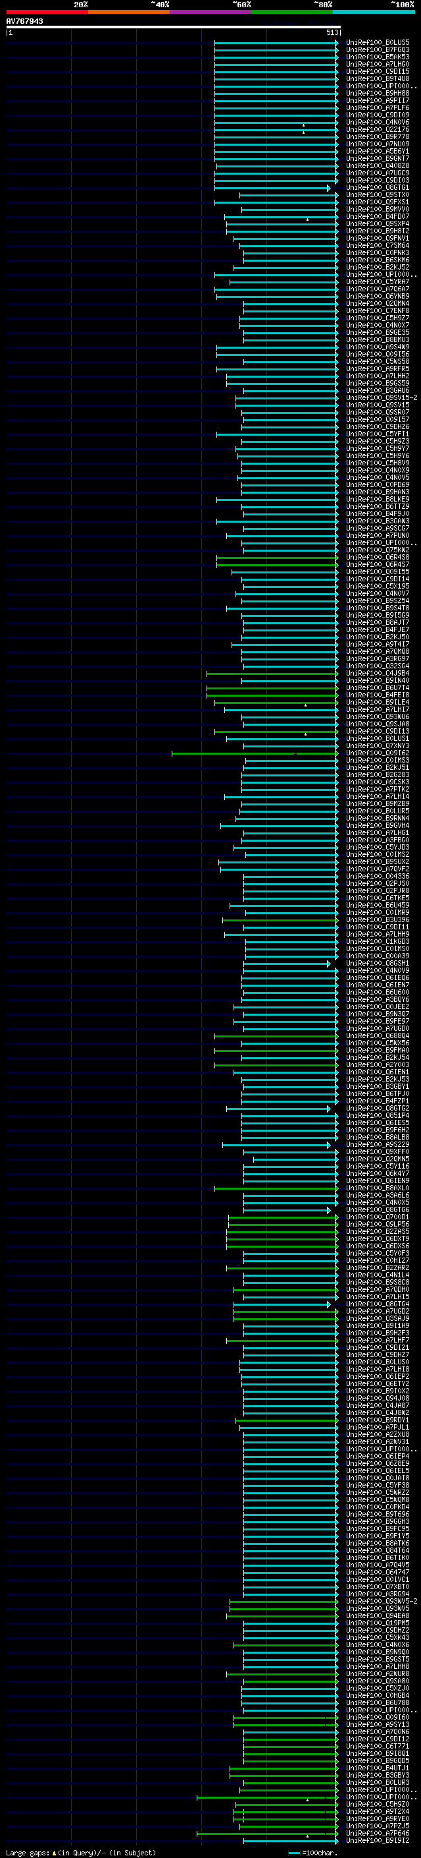Select the UniRef100_C4N0V6 label

(378, 123)
